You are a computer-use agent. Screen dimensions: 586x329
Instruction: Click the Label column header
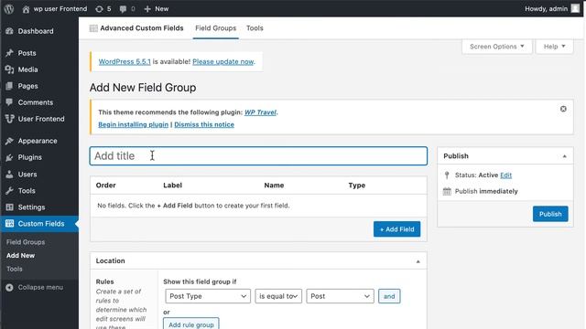(x=172, y=186)
